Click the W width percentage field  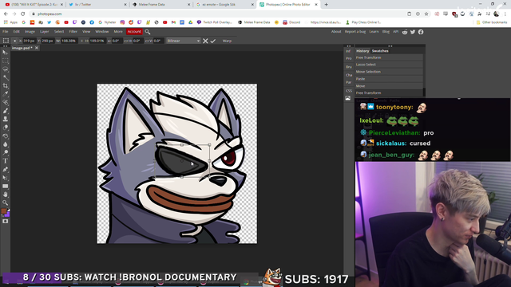tap(69, 41)
